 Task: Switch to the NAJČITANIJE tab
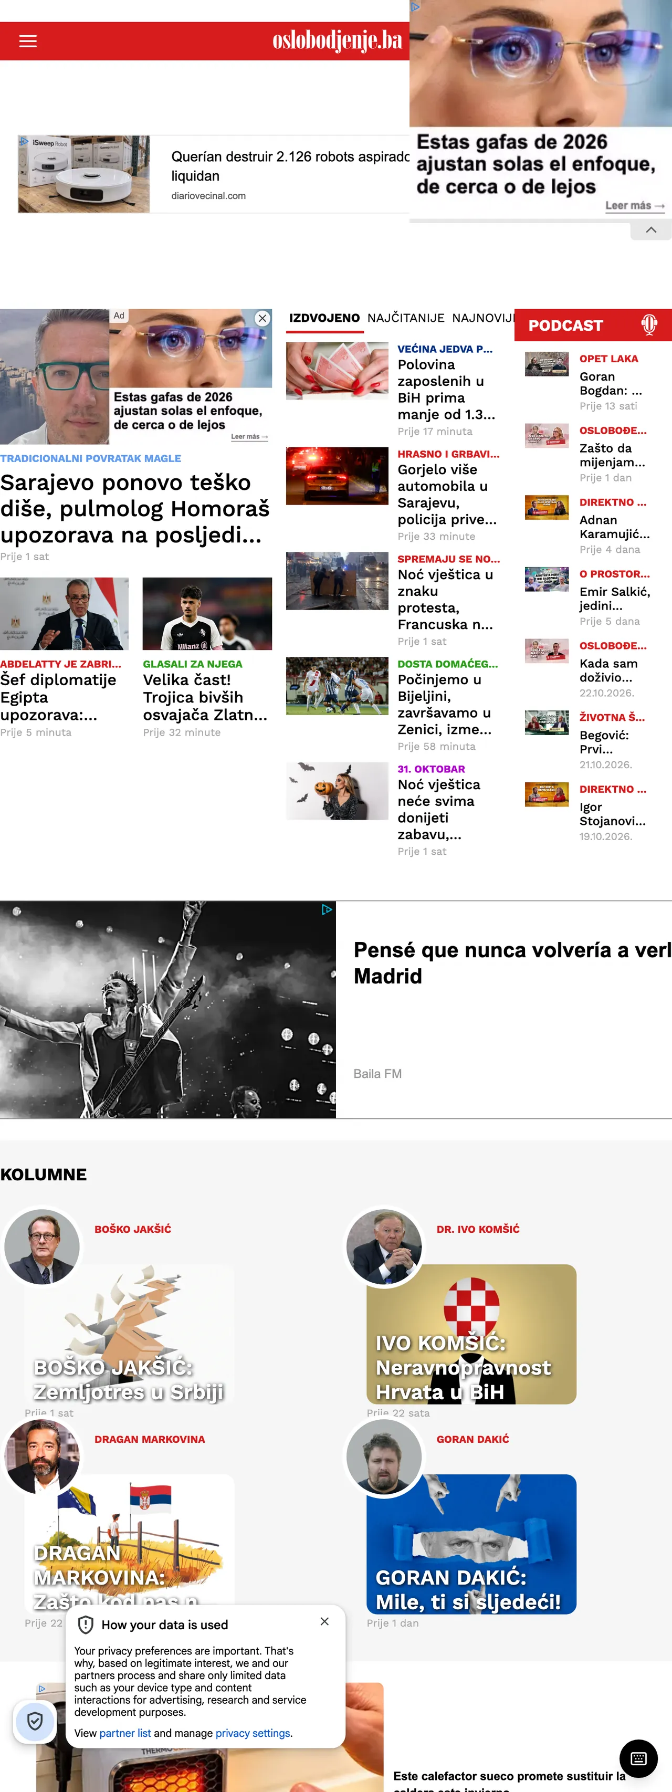(x=406, y=318)
